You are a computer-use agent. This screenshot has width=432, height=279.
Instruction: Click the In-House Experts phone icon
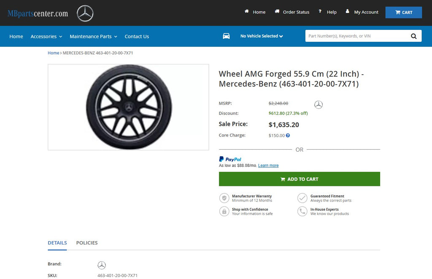pos(302,211)
